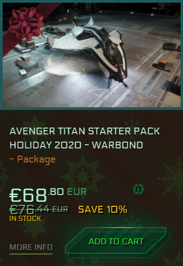
Task: Click the IN STOCK status label
Action: click(25, 218)
